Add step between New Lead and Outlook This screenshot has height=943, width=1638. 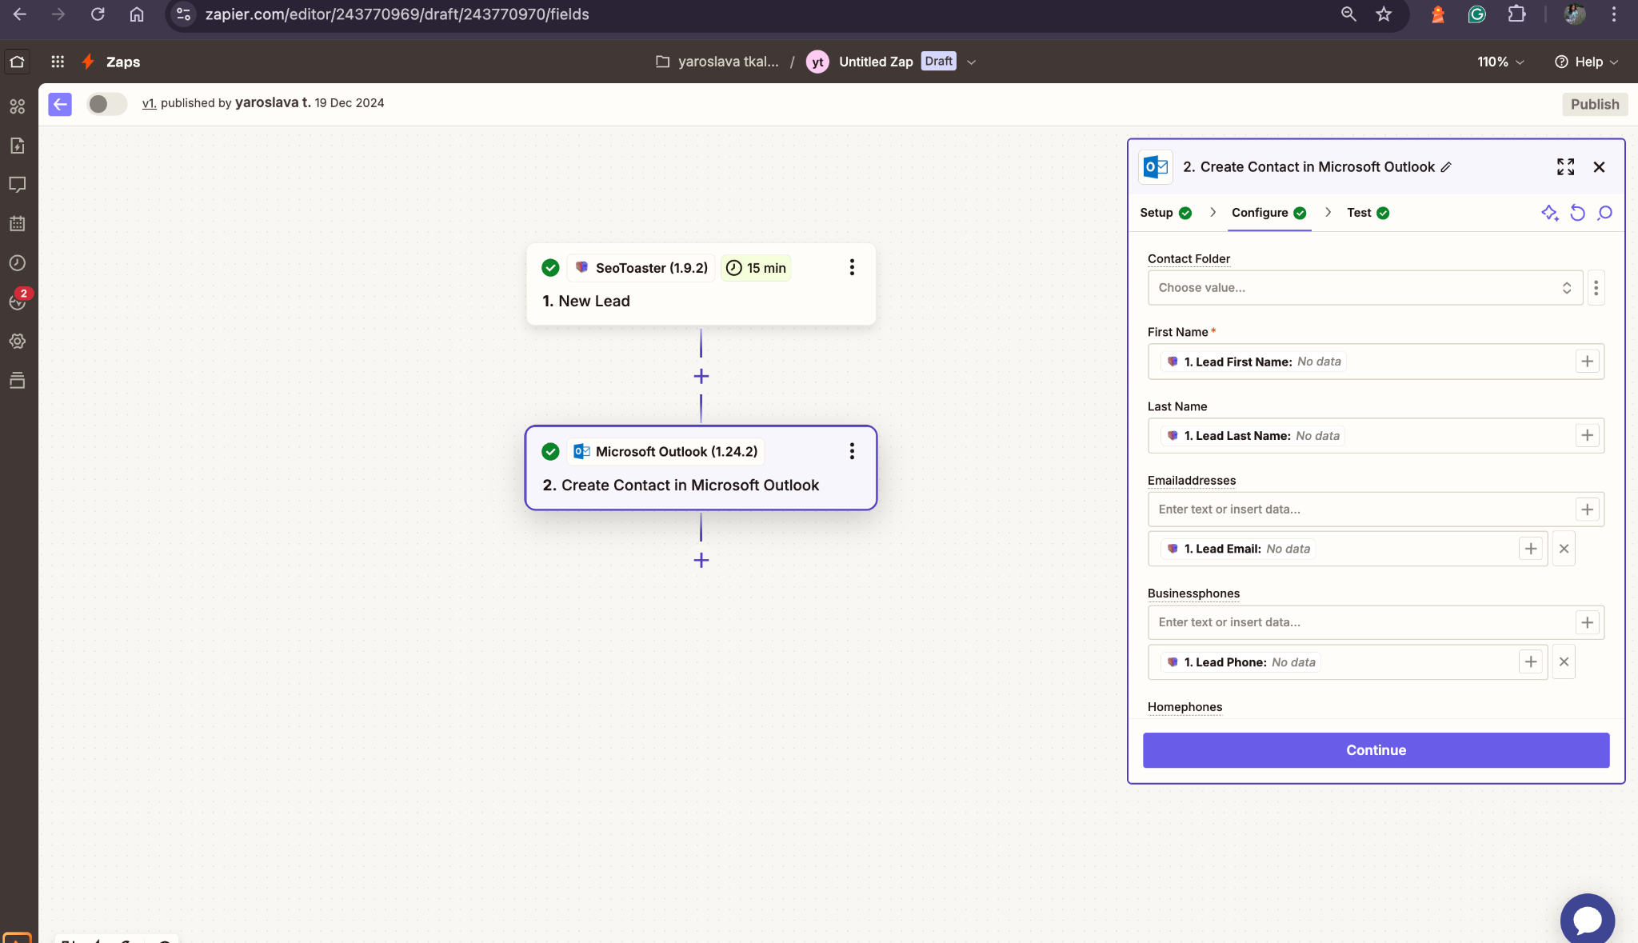pyautogui.click(x=701, y=376)
